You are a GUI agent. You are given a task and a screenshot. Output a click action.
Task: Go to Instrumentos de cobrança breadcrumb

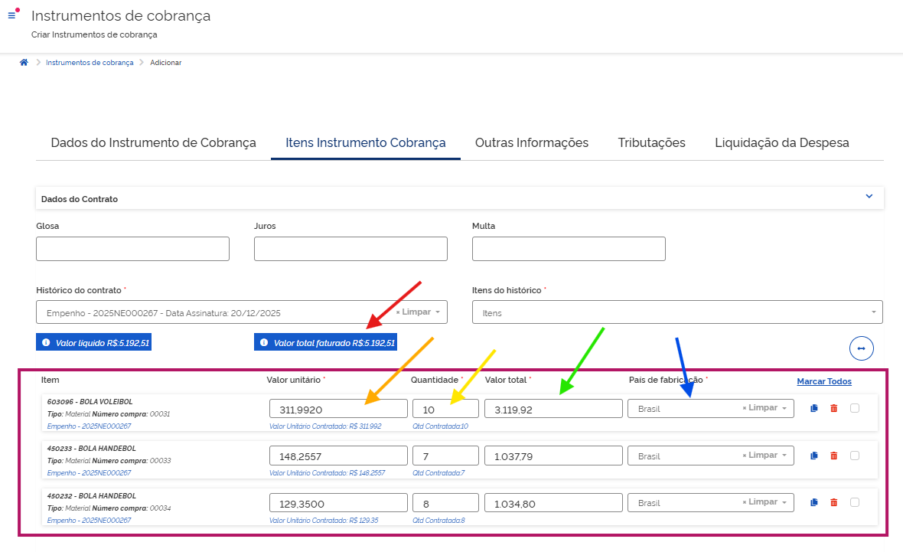[90, 63]
